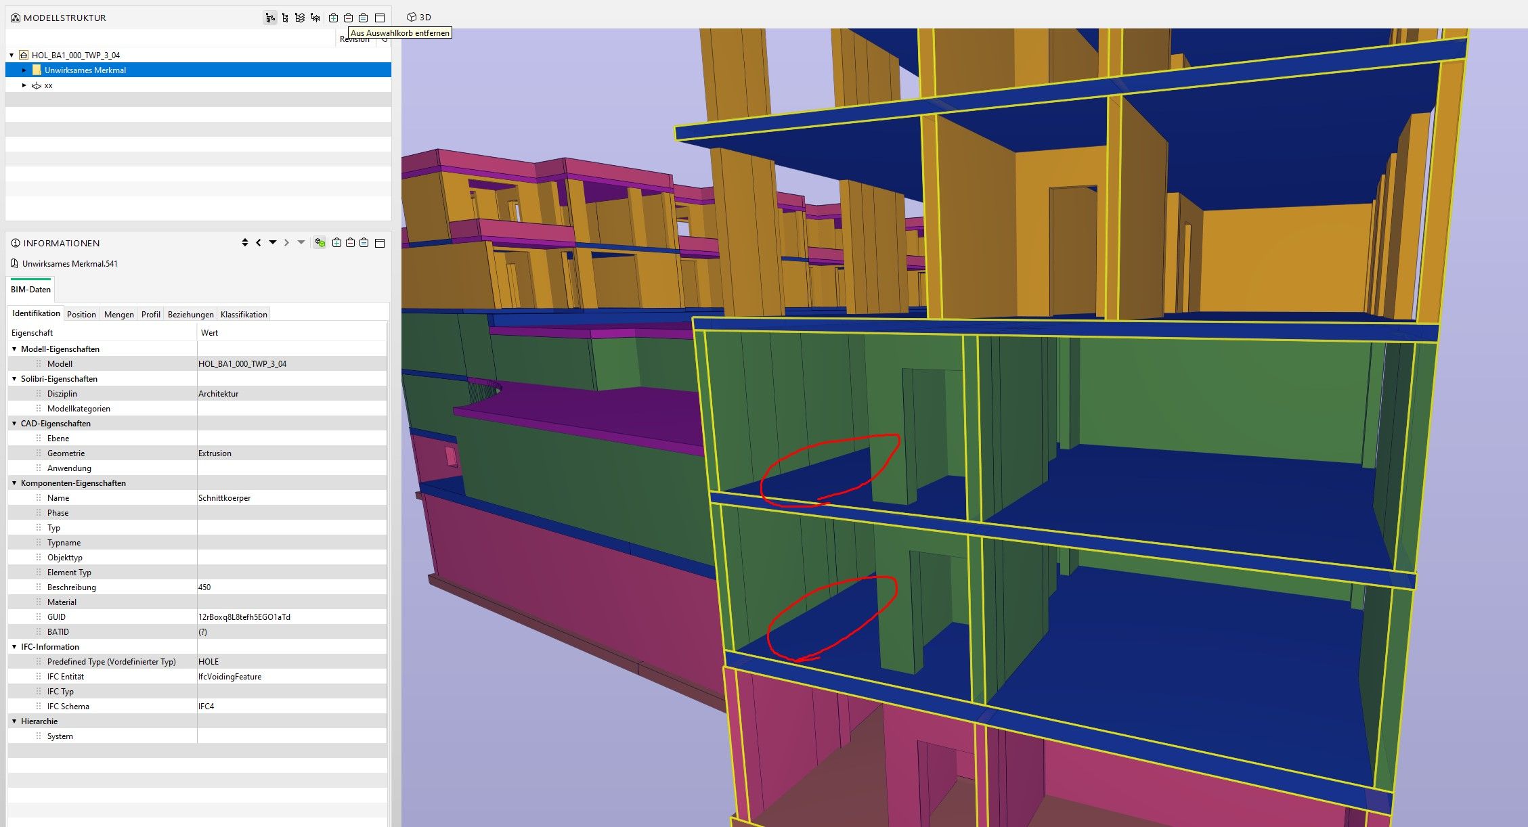Click Name value Schnittkoerper

click(224, 497)
